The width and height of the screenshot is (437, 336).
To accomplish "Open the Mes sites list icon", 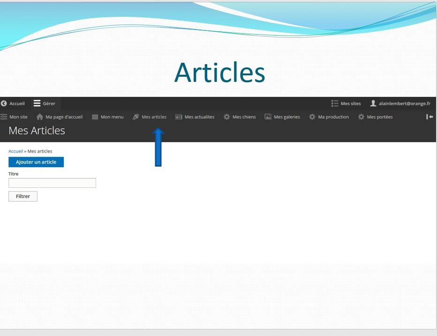I will (335, 103).
